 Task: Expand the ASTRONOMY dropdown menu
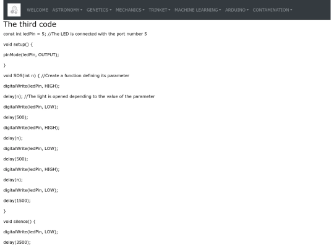[67, 10]
